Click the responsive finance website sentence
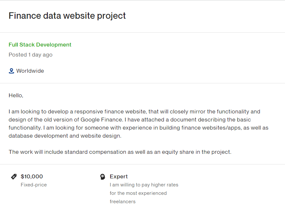This screenshot has height=221, width=285. tap(134, 111)
